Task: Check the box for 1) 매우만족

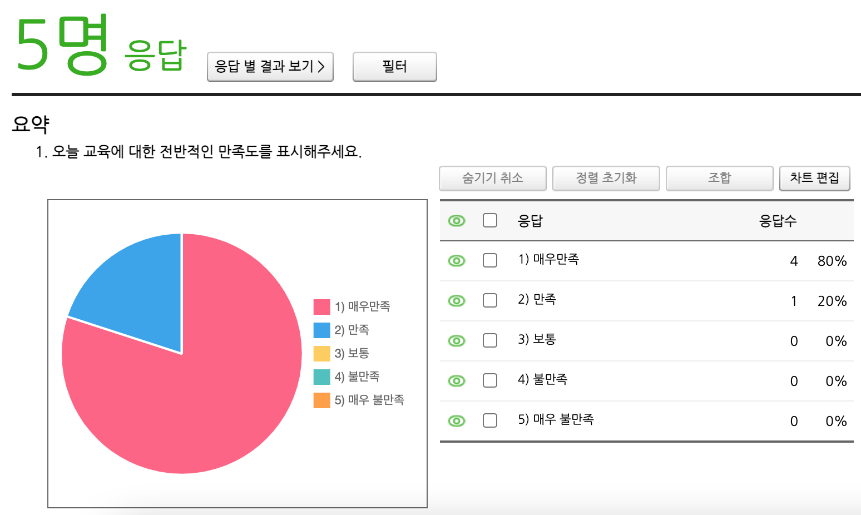Action: click(x=490, y=260)
